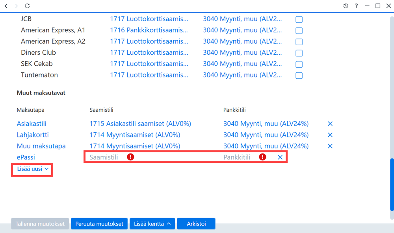This screenshot has width=394, height=233.
Task: Open Lahjakortti's 3040 Myynti, muu (ALV24%)
Action: pos(266,135)
